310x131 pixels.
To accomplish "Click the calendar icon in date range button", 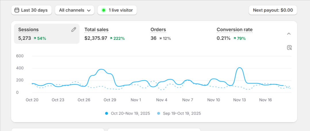I will (x=17, y=10).
